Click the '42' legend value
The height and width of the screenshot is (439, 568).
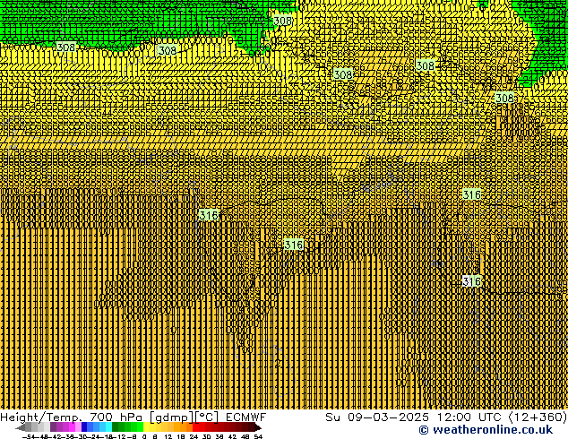click(232, 437)
